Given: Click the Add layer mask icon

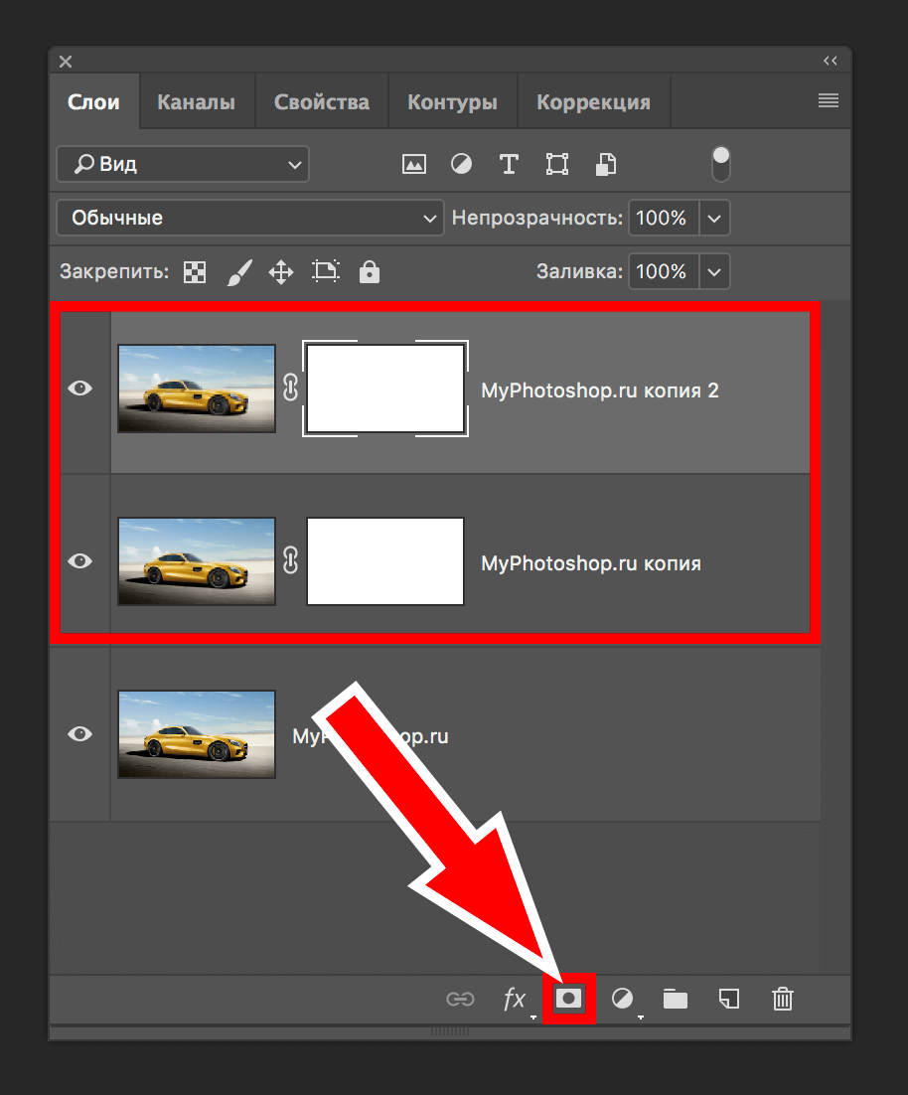Looking at the screenshot, I should point(568,999).
